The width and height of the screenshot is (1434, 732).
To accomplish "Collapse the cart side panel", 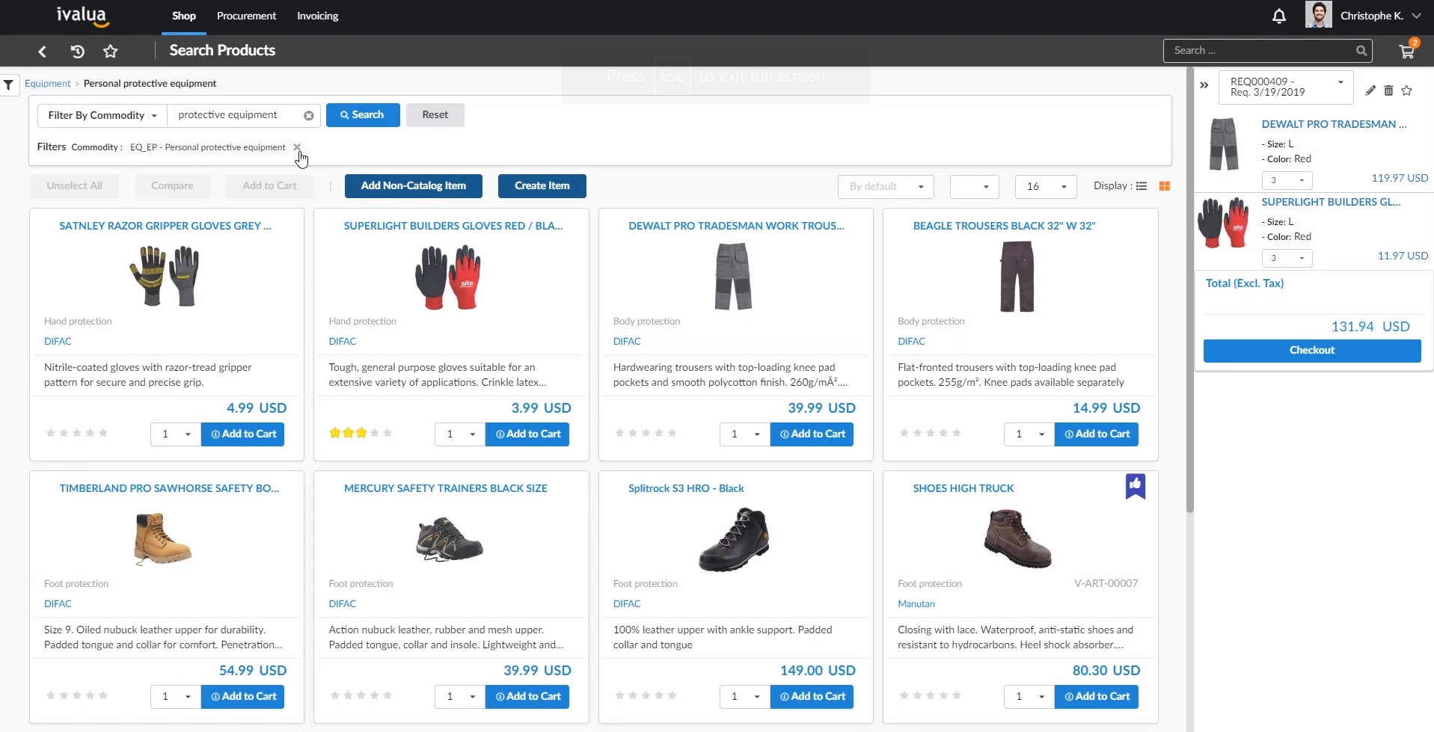I will pos(1204,85).
